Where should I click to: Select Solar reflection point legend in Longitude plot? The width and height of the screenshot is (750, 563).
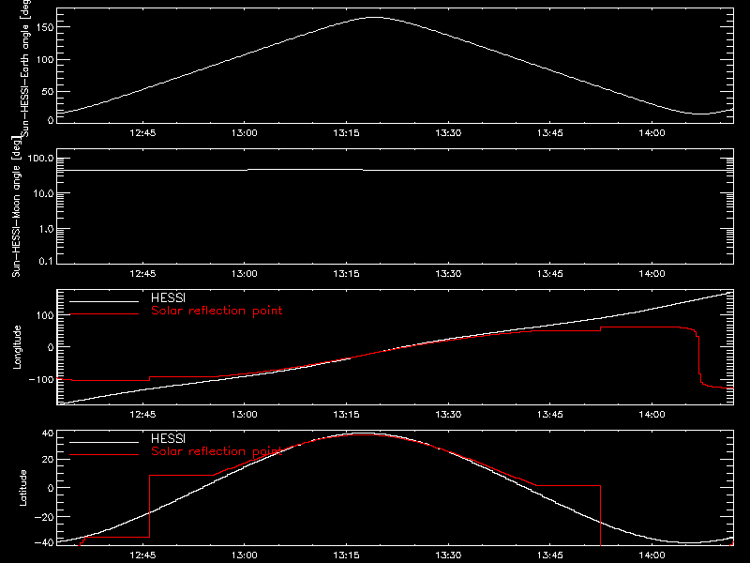[217, 311]
